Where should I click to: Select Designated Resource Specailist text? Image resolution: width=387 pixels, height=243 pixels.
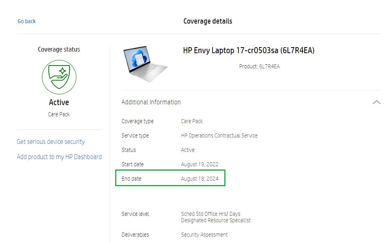coord(216,220)
